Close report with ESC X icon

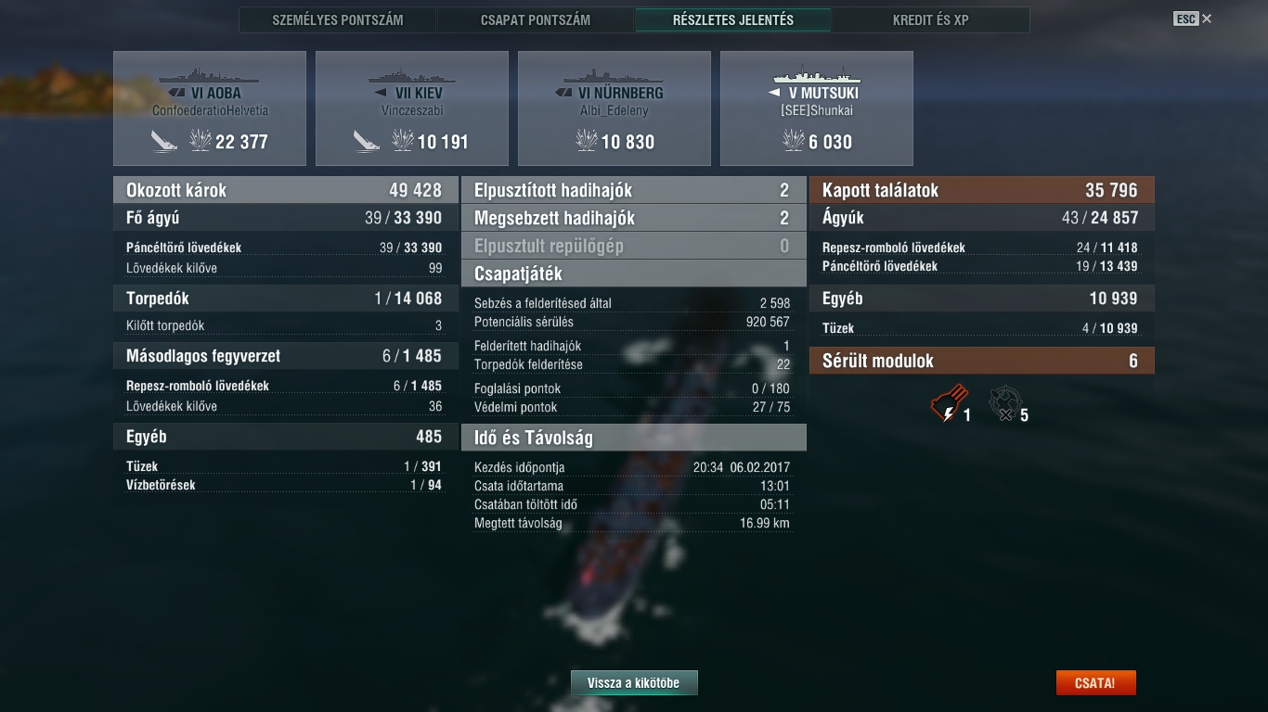(1193, 19)
